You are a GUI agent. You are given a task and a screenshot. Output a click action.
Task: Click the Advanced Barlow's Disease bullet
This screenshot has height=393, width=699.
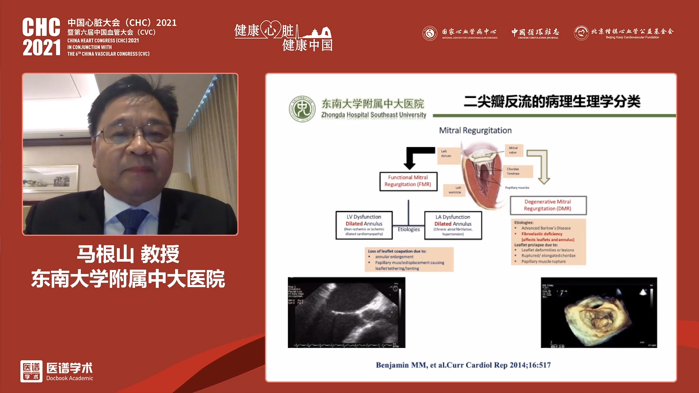546,228
